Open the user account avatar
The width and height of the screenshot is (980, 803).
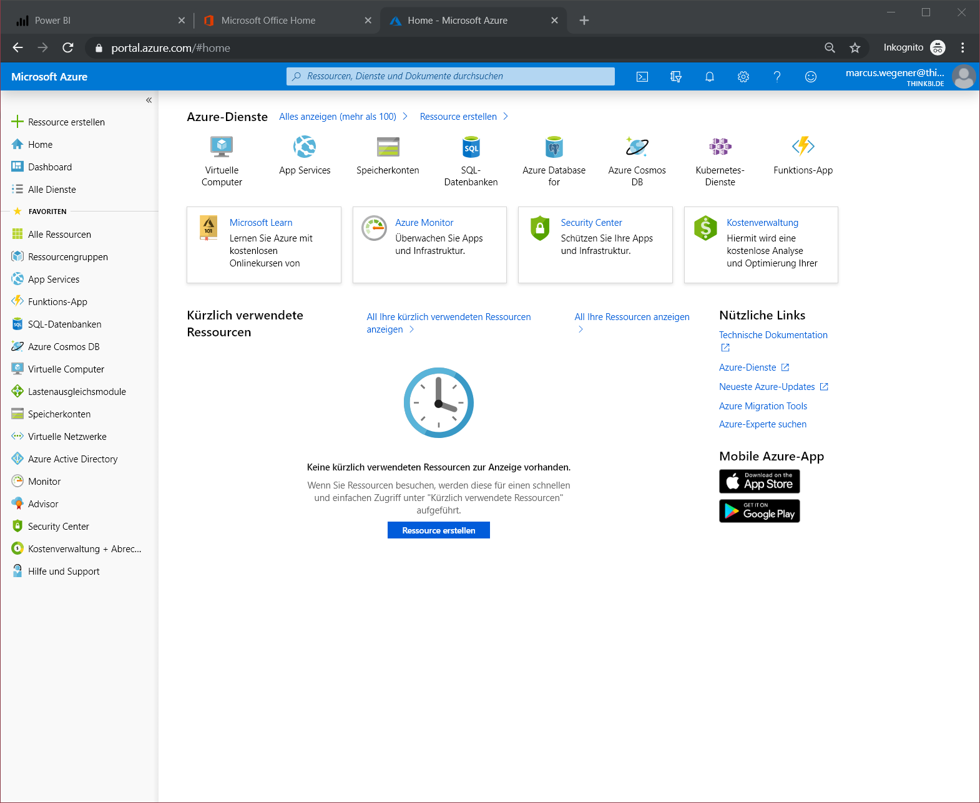tap(964, 77)
